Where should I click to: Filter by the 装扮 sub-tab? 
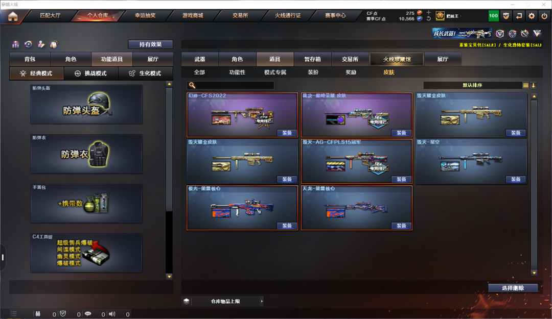click(313, 72)
